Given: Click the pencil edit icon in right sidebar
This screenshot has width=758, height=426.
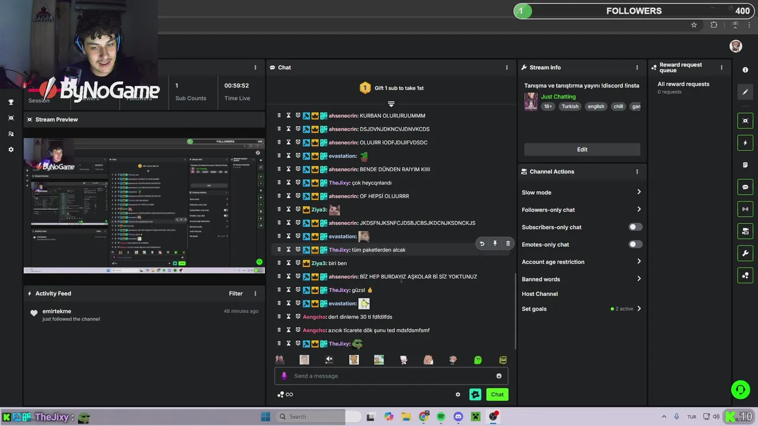Looking at the screenshot, I should click(x=745, y=92).
